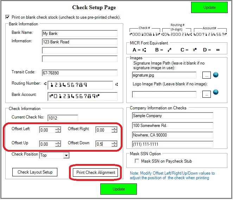Screen dimensions: 233x200
Task: Click the Routing Number MICR field
Action: click(80, 85)
